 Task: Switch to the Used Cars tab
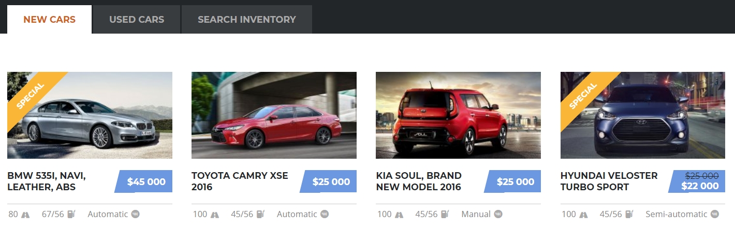(x=137, y=20)
